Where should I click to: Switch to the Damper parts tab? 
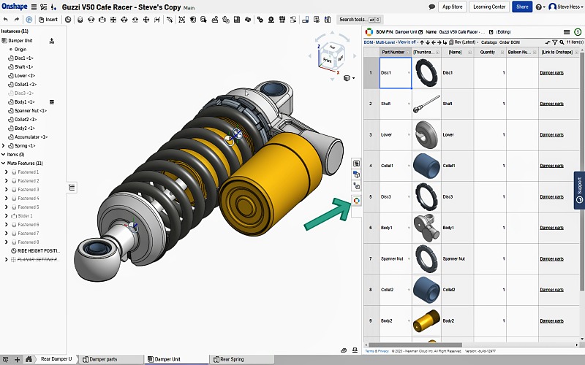(102, 359)
